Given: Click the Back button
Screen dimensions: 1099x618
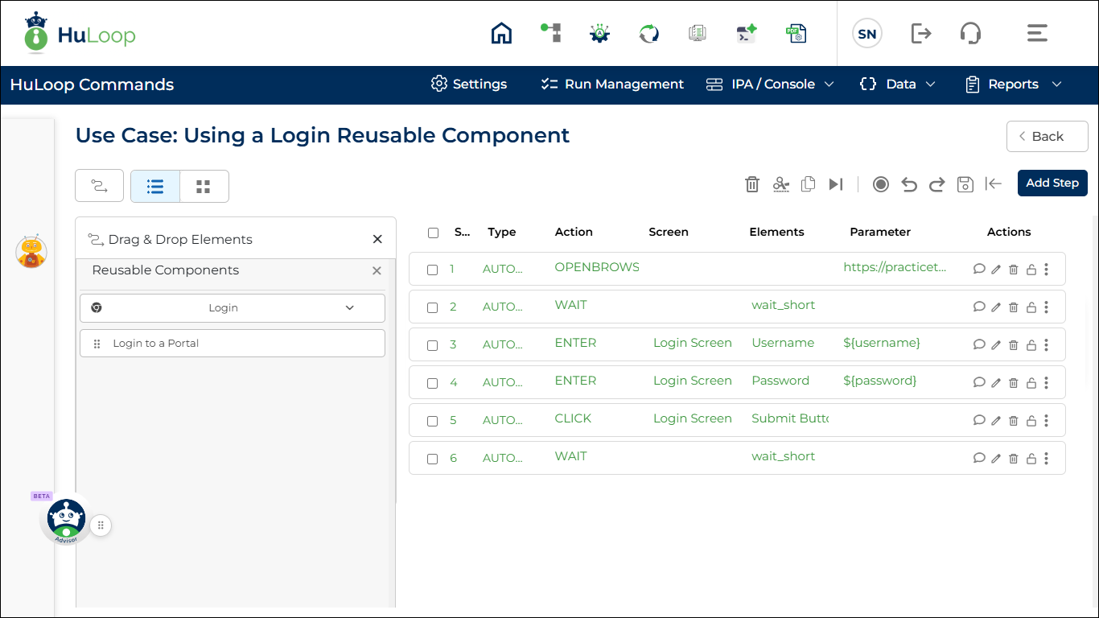Looking at the screenshot, I should pyautogui.click(x=1047, y=137).
